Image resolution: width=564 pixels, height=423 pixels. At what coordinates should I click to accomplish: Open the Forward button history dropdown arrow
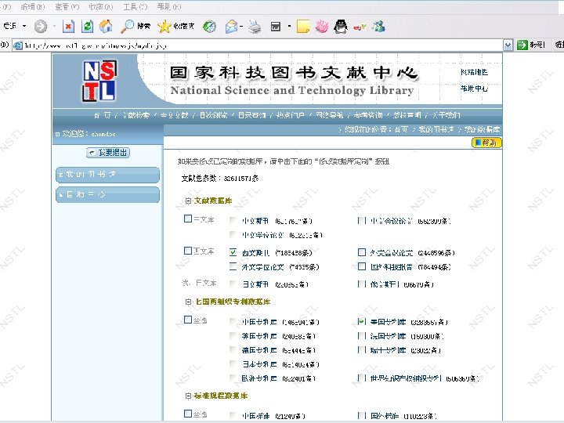[x=54, y=26]
